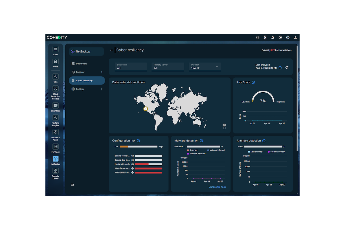Open the Datacenter filter dropdown
This screenshot has height=230, width=345.
[131, 67]
